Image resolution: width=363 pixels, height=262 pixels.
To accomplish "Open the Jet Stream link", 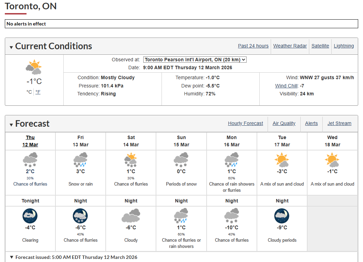I will 339,123.
